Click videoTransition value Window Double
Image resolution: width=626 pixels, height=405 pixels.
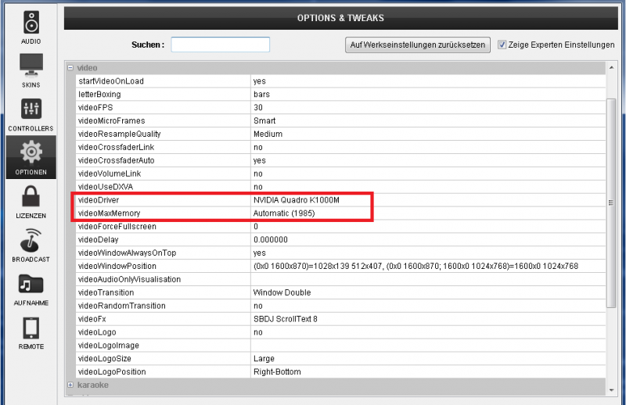282,292
